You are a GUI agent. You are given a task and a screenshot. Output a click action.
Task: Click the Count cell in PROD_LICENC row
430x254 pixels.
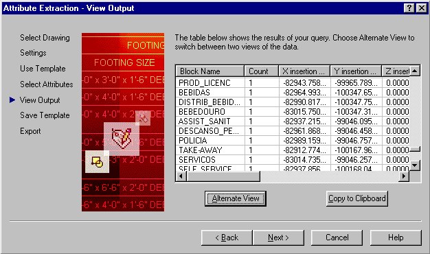(x=261, y=83)
